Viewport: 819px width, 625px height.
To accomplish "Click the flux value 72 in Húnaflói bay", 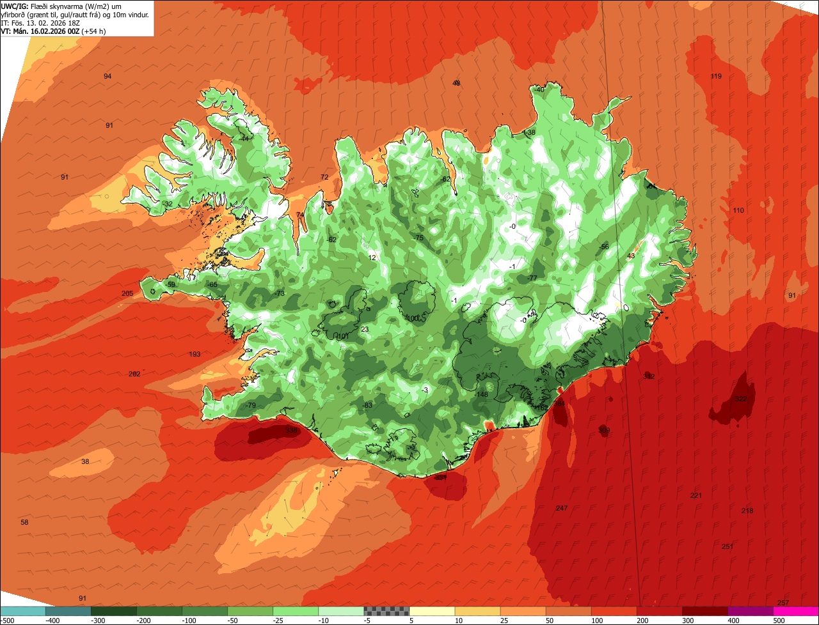I will coord(324,177).
